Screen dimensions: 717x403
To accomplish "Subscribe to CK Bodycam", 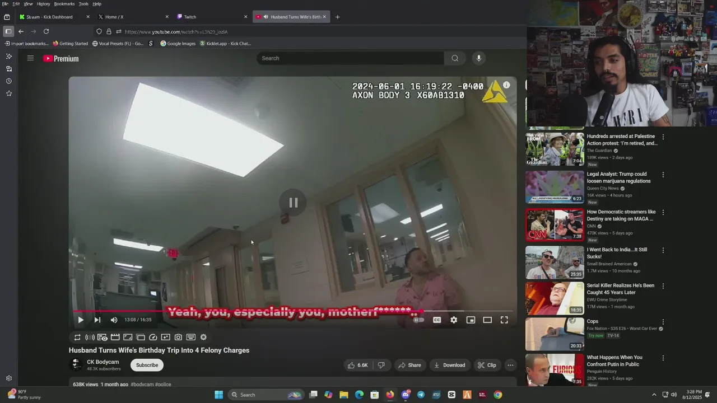I will tap(147, 365).
